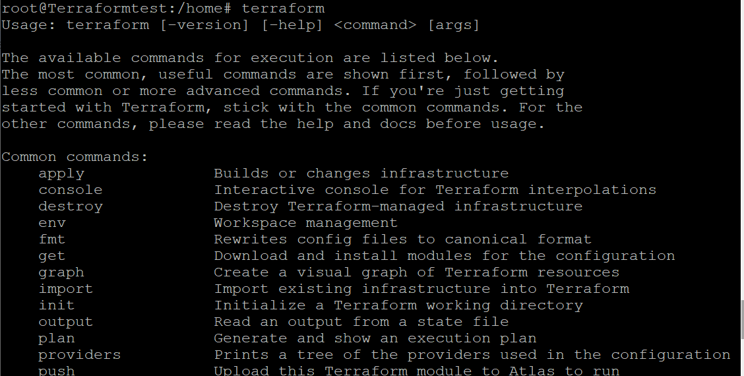Screen dimensions: 744x376
Task: Click the apply command in the list
Action: click(61, 173)
